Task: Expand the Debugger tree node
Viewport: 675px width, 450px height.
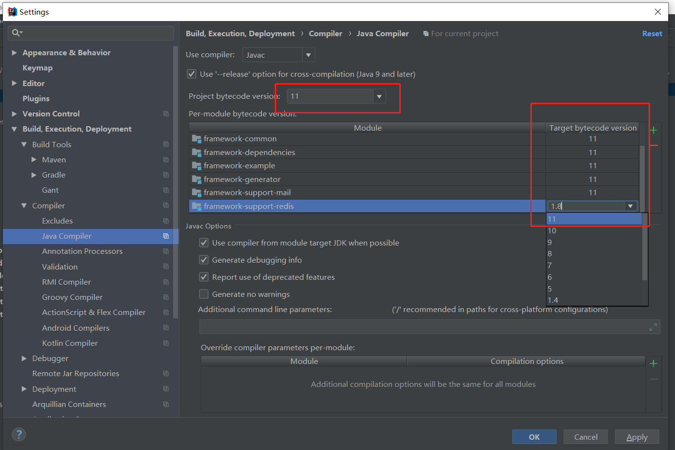Action: tap(24, 358)
